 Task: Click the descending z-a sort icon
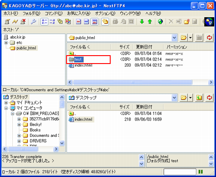point(52,22)
